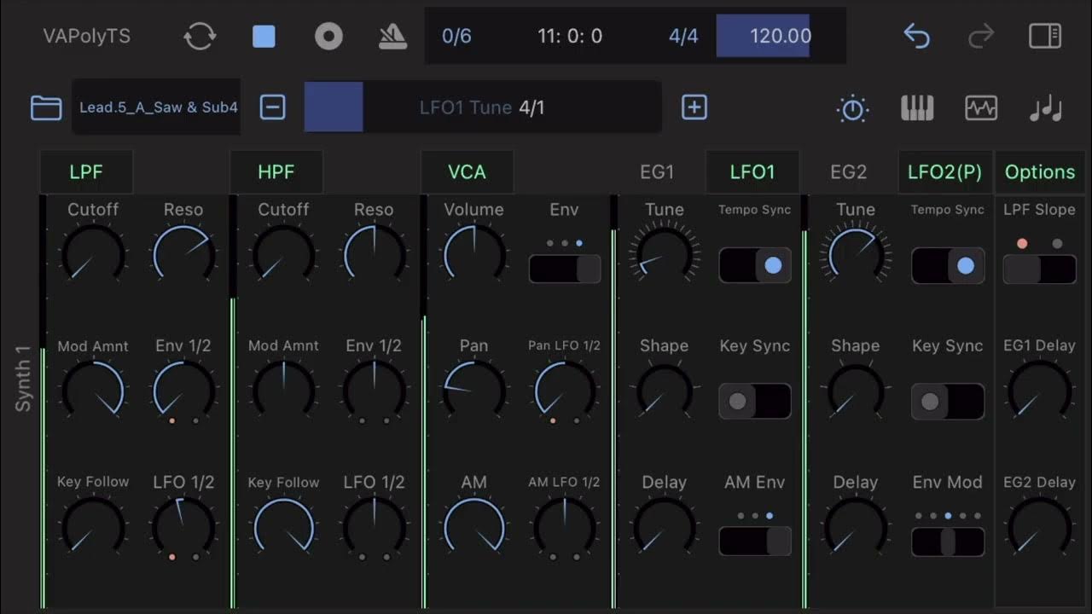This screenshot has height=614, width=1092.
Task: Open the EG2 tab
Action: (x=849, y=172)
